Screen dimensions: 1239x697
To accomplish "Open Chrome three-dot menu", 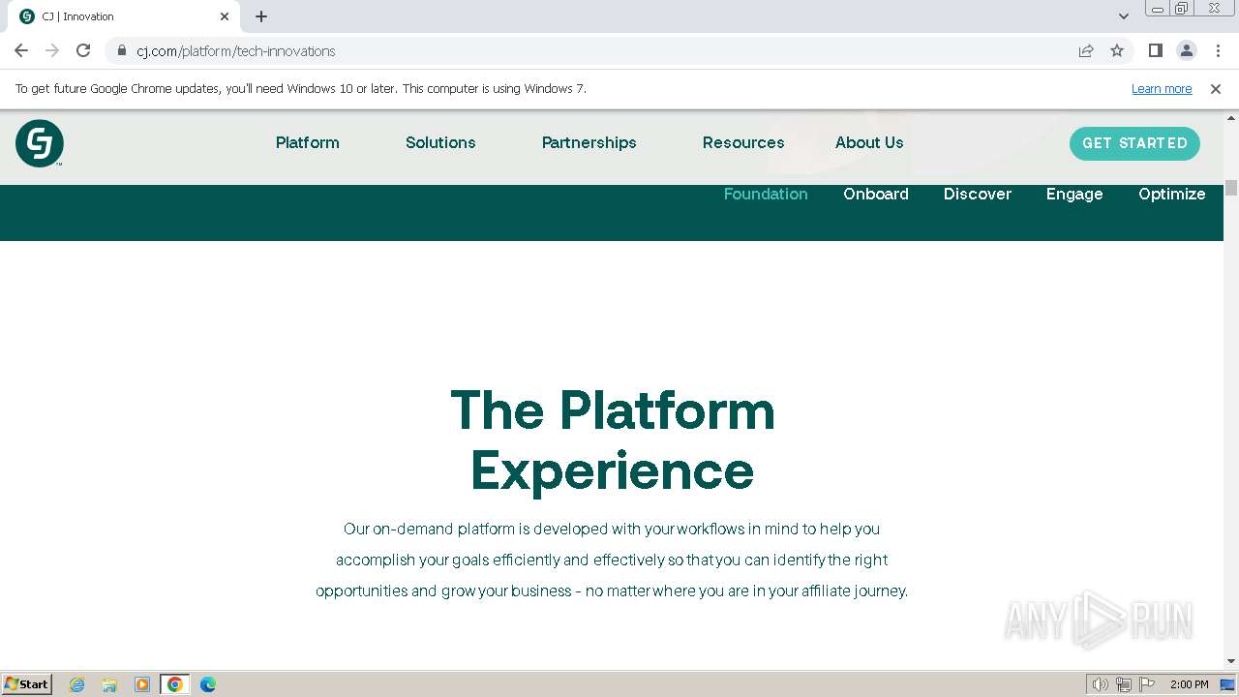I will pyautogui.click(x=1218, y=50).
